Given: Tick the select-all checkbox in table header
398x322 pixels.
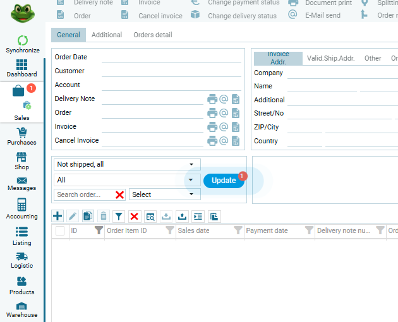Looking at the screenshot, I should point(60,231).
